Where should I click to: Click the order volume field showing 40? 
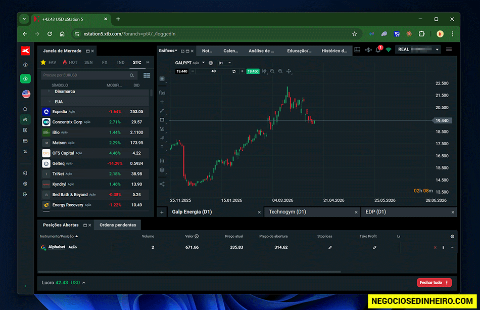tap(214, 71)
